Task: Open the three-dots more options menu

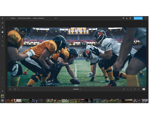Action: (x=56, y=18)
